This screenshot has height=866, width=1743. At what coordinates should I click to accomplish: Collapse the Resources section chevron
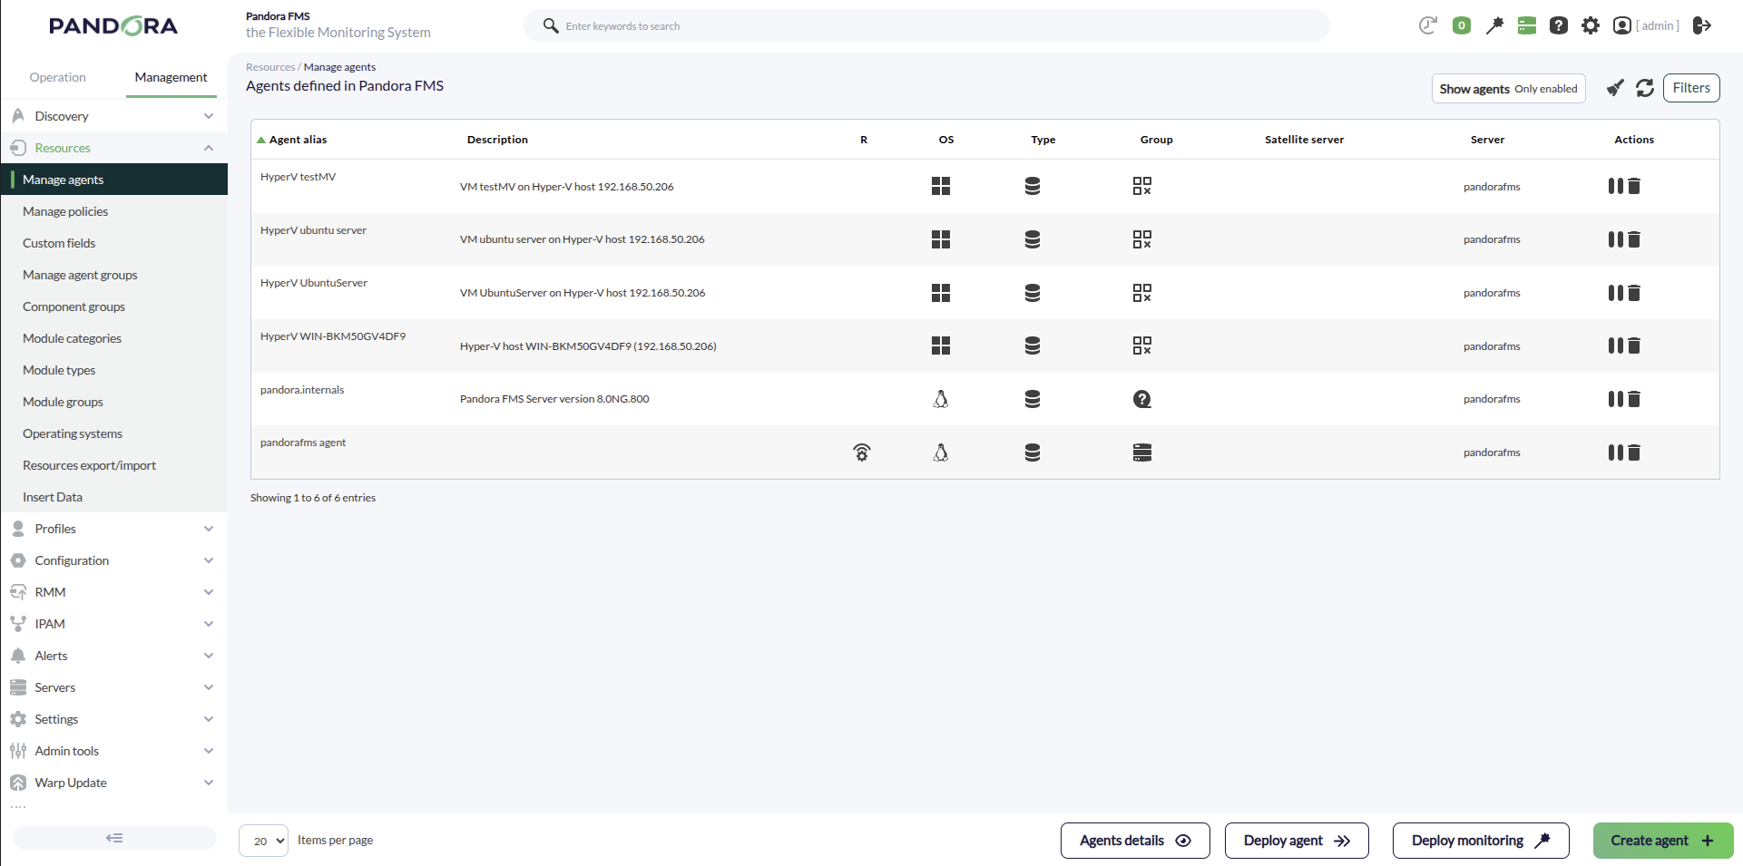(209, 148)
